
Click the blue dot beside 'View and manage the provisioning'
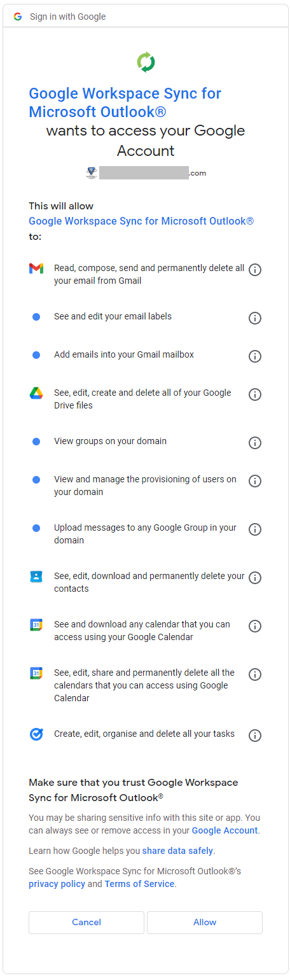(36, 480)
